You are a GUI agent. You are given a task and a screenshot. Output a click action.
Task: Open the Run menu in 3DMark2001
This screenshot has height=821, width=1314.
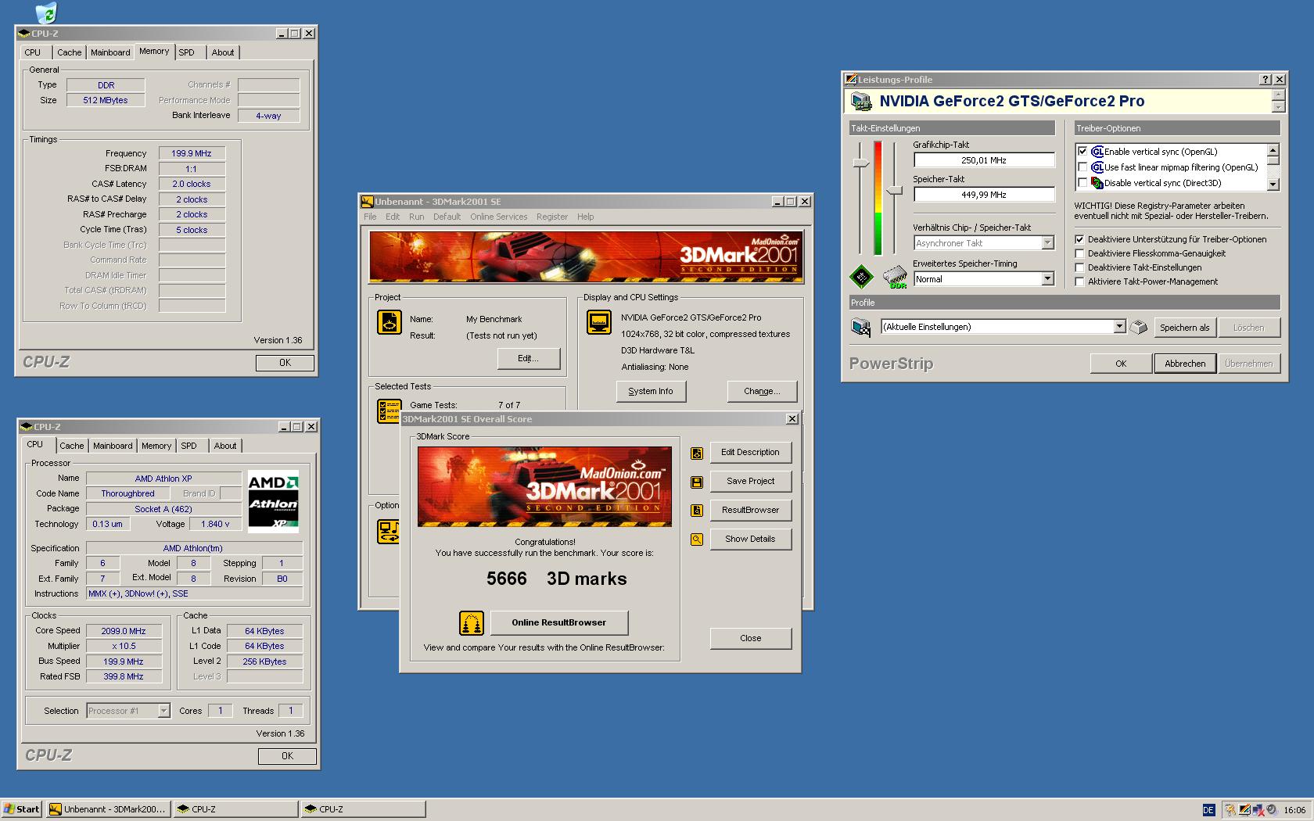[x=417, y=217]
